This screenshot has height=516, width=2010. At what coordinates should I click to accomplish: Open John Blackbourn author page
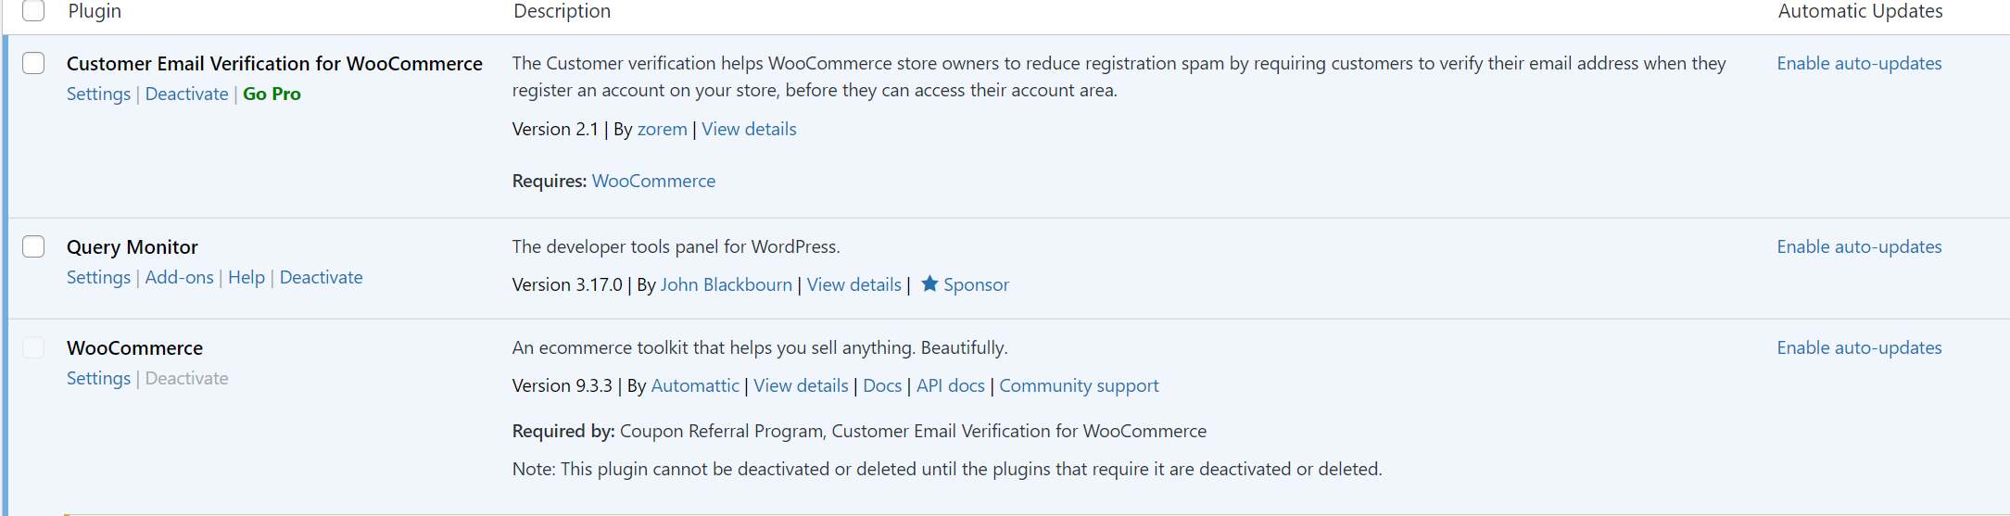click(727, 284)
